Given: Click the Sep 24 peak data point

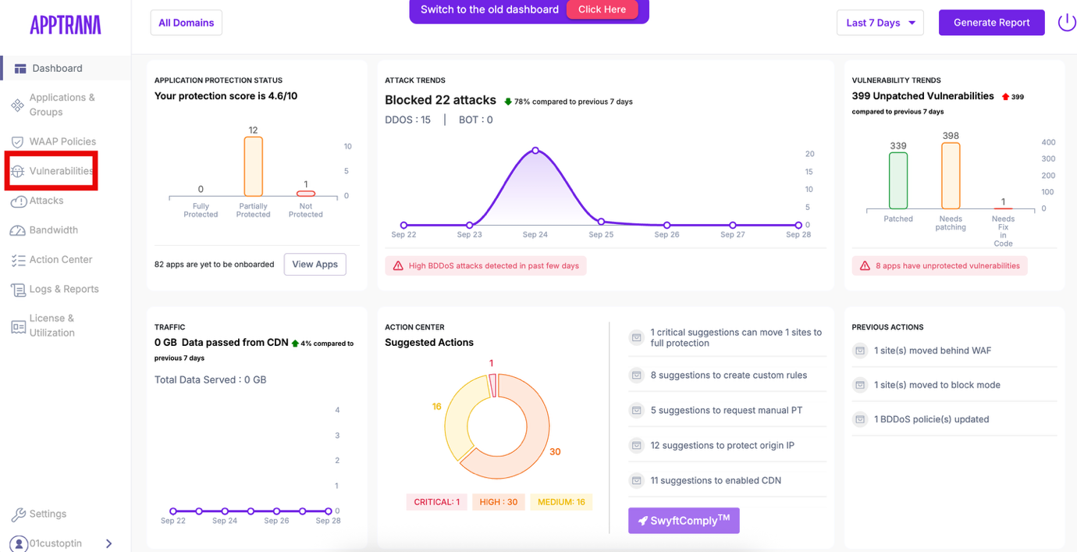Looking at the screenshot, I should tap(535, 150).
